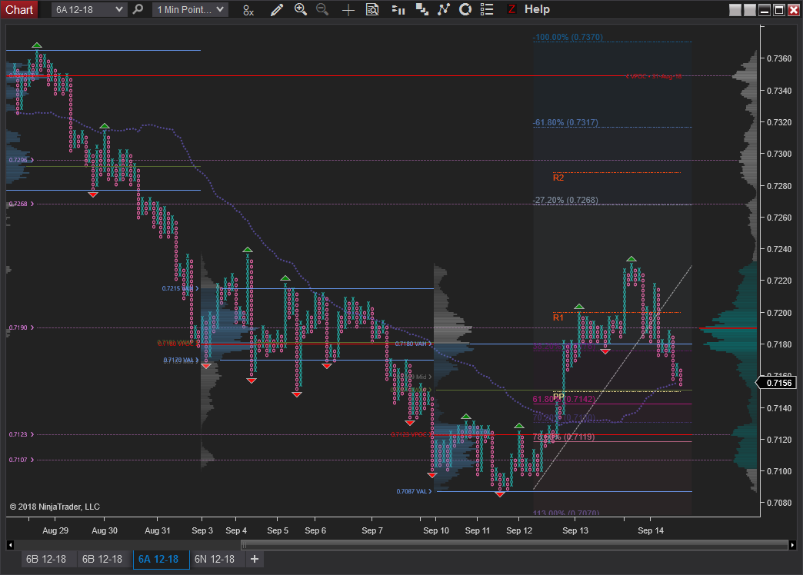Click the R1 pivot label
Screen dimensions: 803x575
558,317
